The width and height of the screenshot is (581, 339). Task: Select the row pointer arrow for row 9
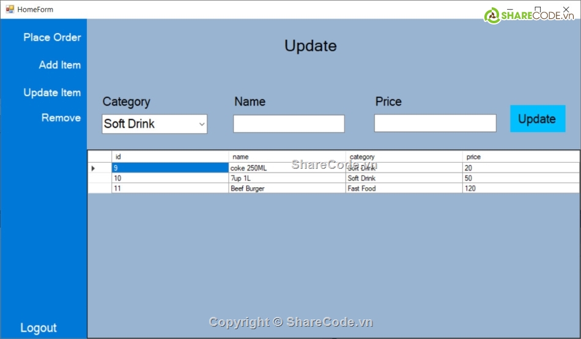[94, 168]
